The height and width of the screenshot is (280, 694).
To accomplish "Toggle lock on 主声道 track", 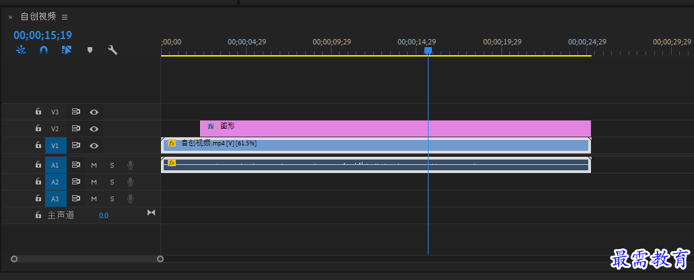I will (x=38, y=215).
